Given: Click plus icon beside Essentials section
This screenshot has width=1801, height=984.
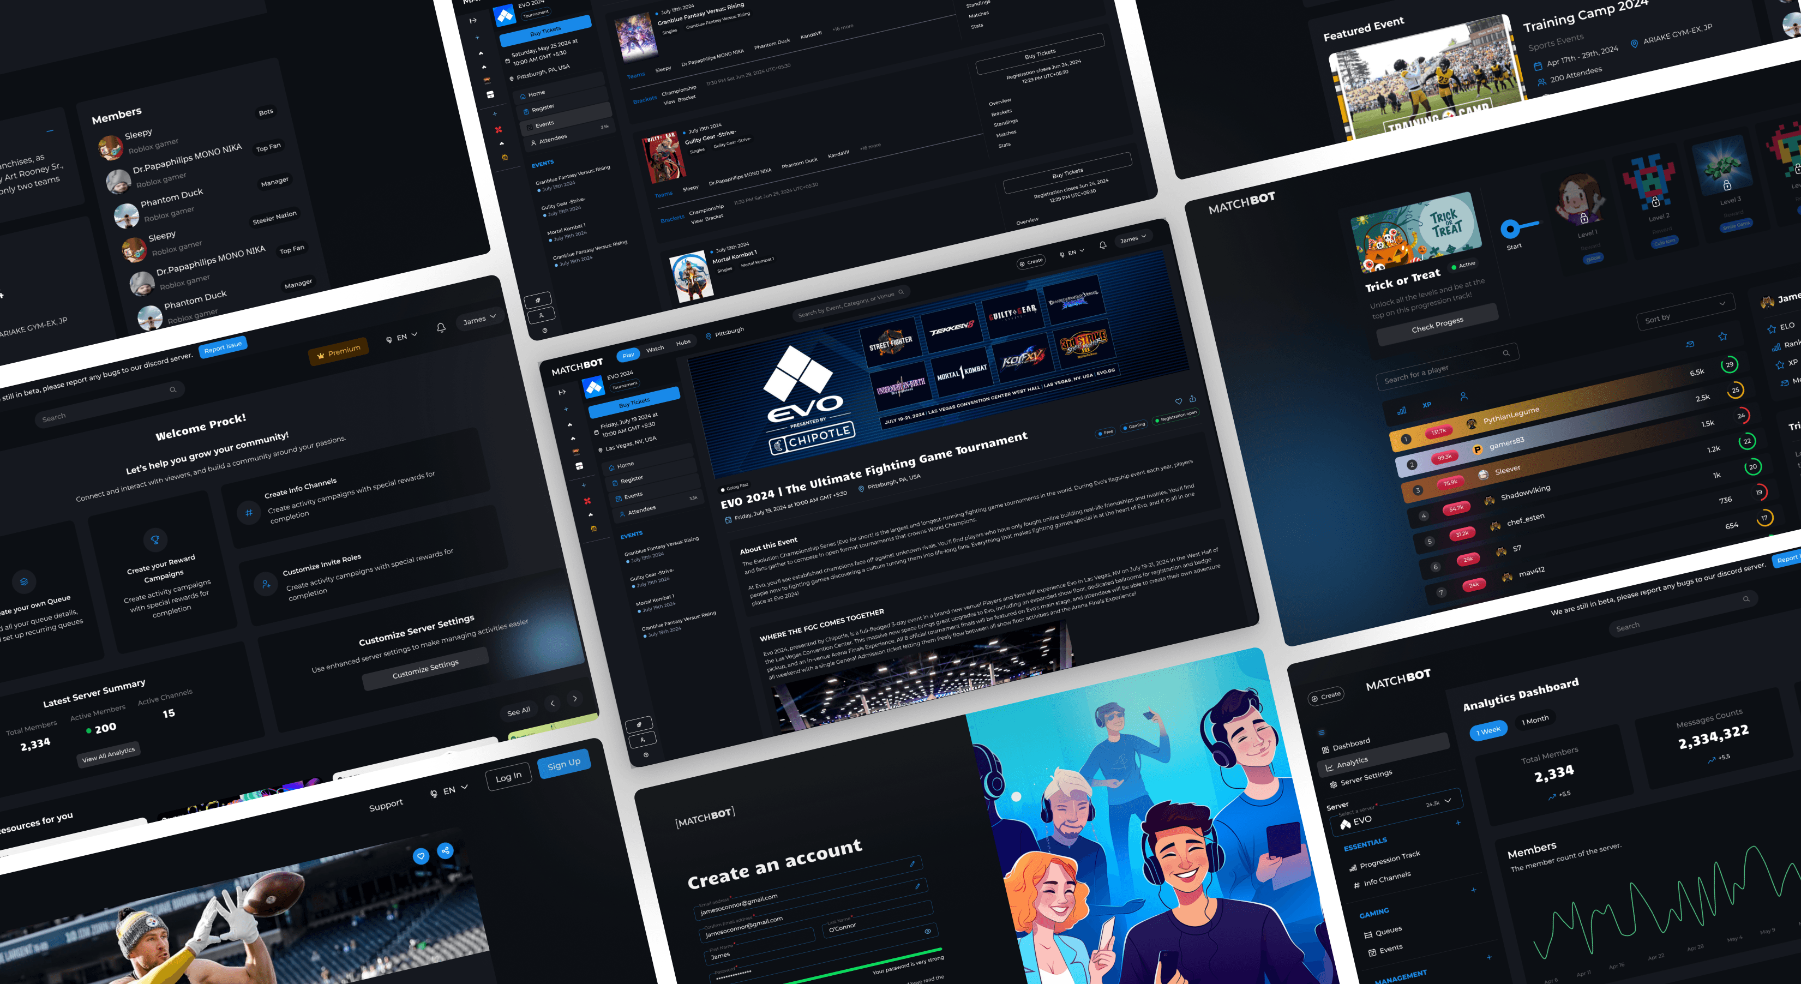Looking at the screenshot, I should (x=1458, y=823).
